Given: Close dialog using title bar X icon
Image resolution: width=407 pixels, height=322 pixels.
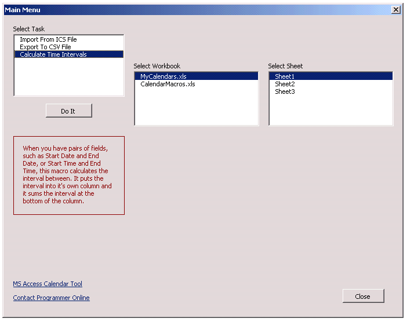Looking at the screenshot, I should tap(396, 10).
